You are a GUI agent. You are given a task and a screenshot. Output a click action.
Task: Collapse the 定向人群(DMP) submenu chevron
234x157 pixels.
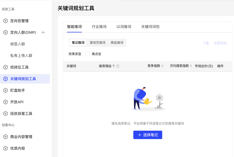(x=43, y=32)
